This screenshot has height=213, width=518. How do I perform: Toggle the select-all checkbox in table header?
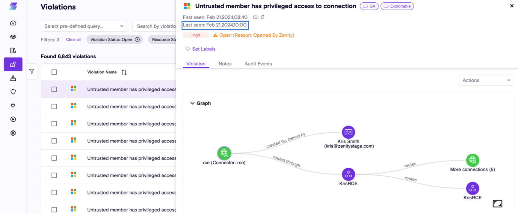(54, 72)
